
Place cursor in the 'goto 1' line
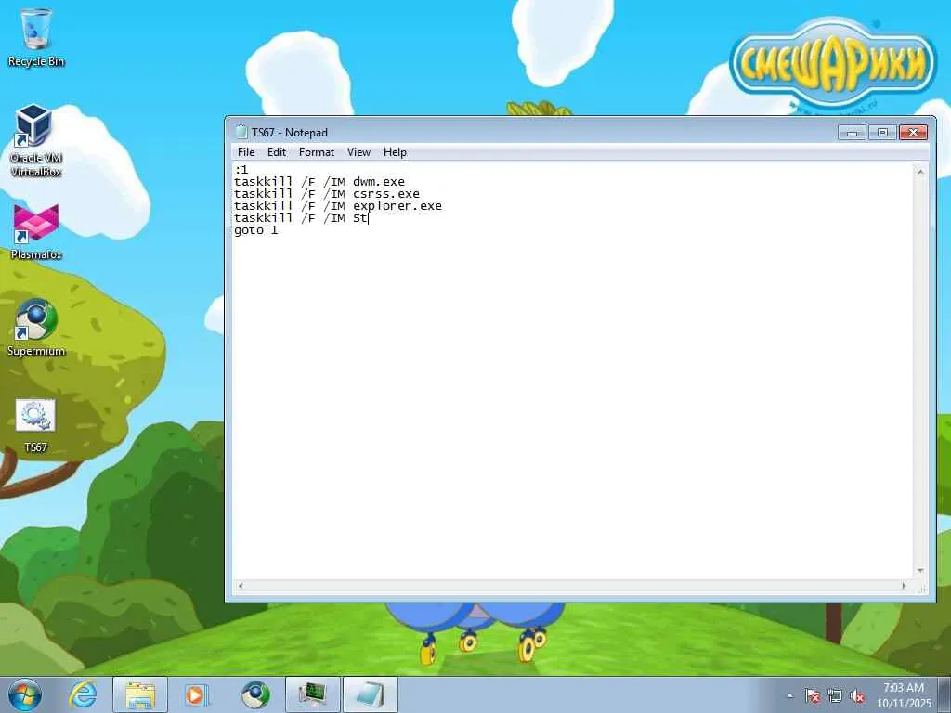256,230
